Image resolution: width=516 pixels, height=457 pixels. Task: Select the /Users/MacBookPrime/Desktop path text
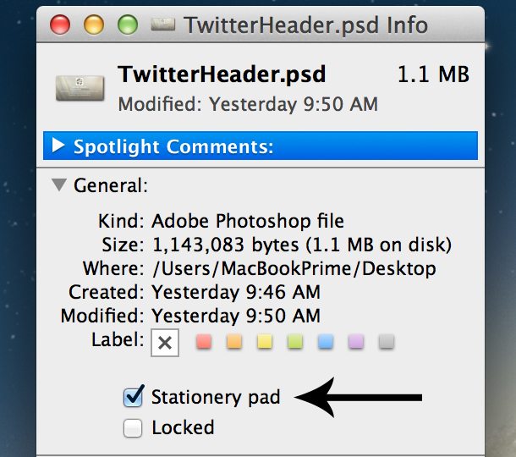point(294,268)
